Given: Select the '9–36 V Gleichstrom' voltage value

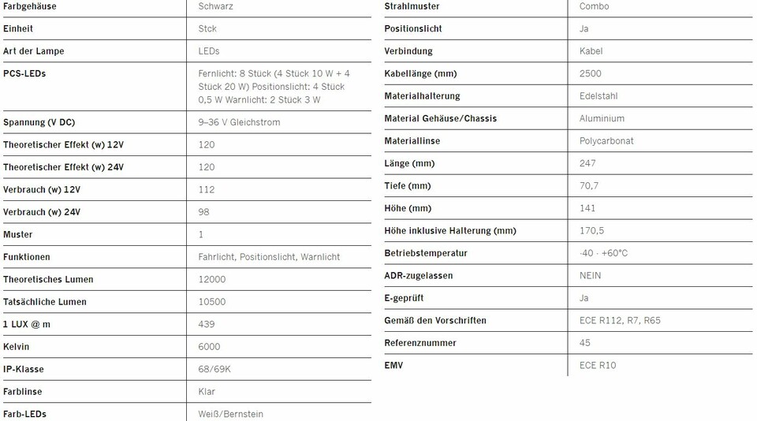Looking at the screenshot, I should pyautogui.click(x=239, y=122).
